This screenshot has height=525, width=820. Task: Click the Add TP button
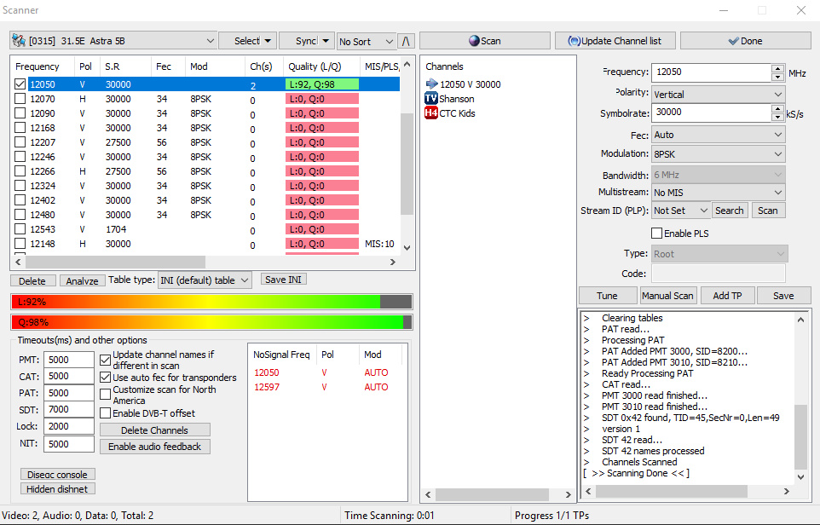(727, 296)
